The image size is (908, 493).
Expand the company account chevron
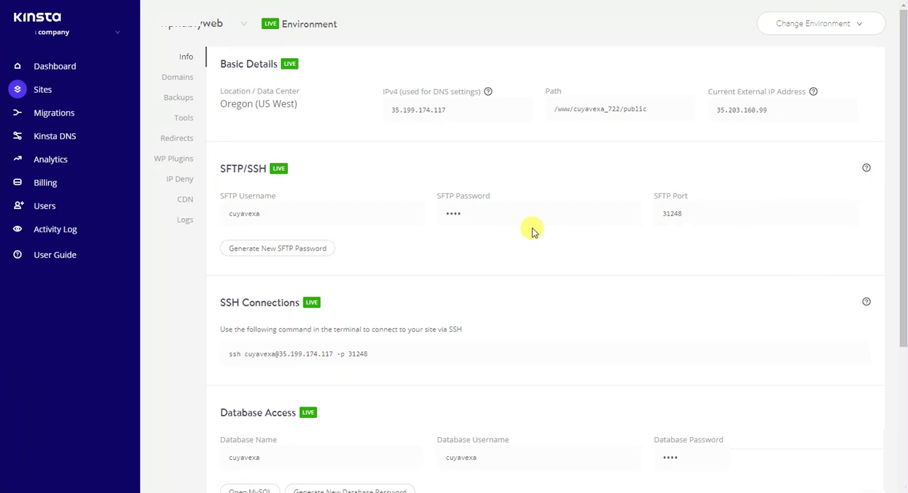tap(117, 31)
